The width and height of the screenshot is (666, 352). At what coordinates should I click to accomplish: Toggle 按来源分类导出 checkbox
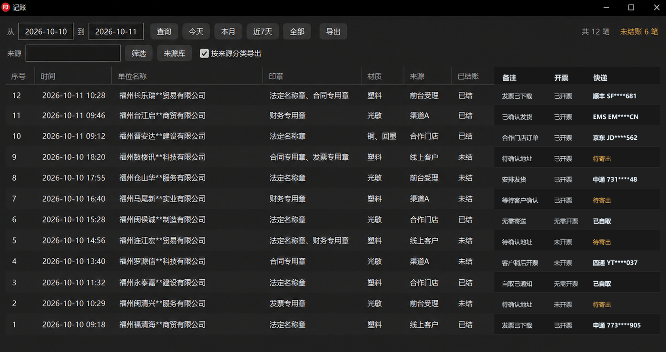(205, 53)
